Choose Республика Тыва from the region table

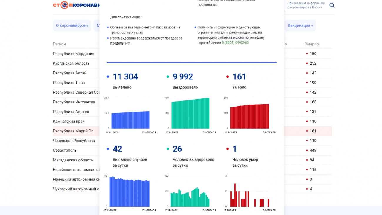(x=69, y=83)
